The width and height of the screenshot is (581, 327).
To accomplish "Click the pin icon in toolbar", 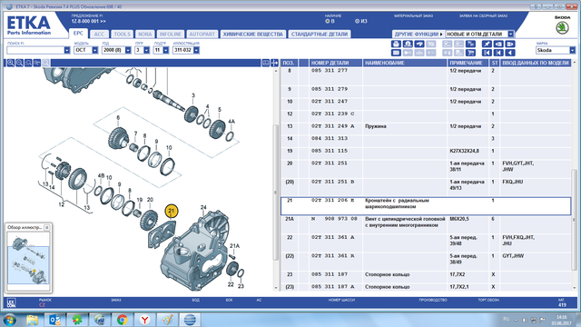I will [487, 45].
